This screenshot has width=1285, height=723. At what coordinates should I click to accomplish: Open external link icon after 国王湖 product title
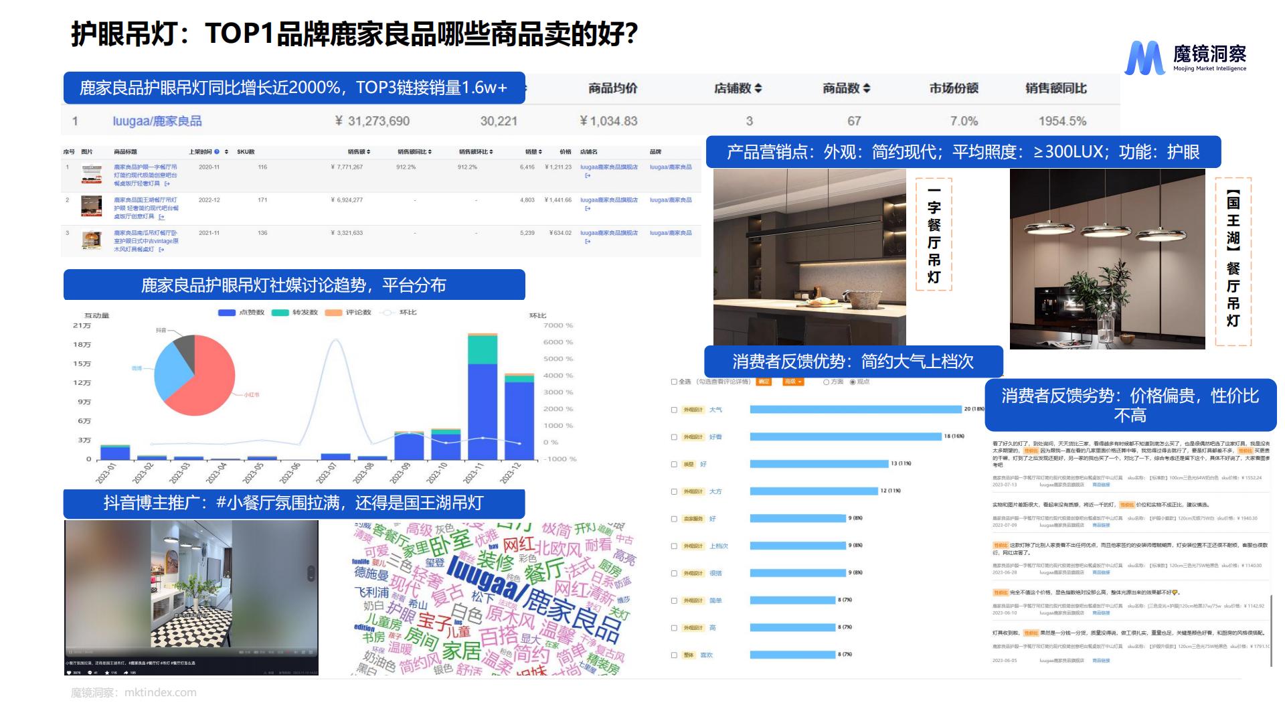click(x=162, y=217)
